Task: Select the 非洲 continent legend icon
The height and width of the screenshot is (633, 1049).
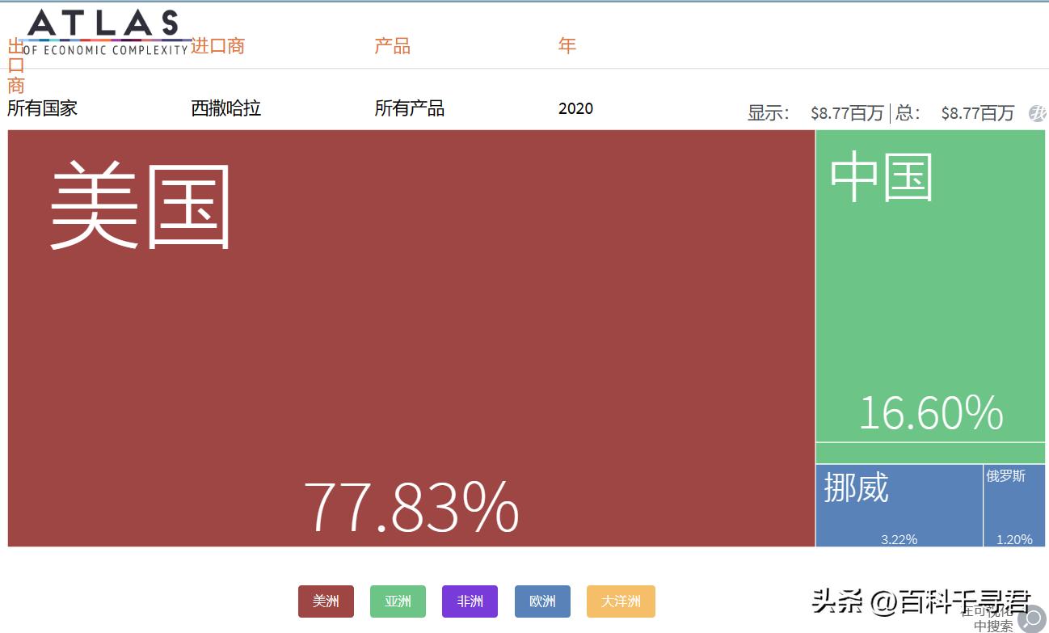Action: click(470, 601)
